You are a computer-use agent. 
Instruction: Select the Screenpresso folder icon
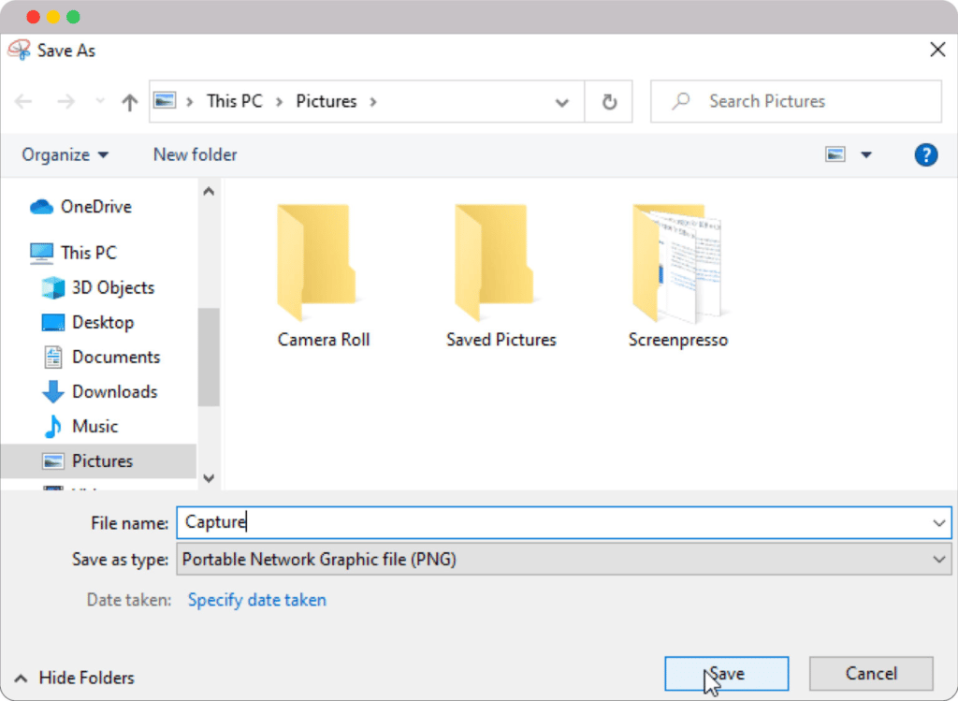coord(677,263)
